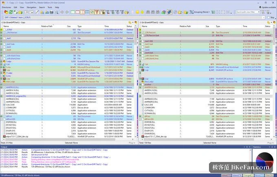Viewport: 277px width, 177px height.
Task: Open the Edit menu
Action: (15, 7)
